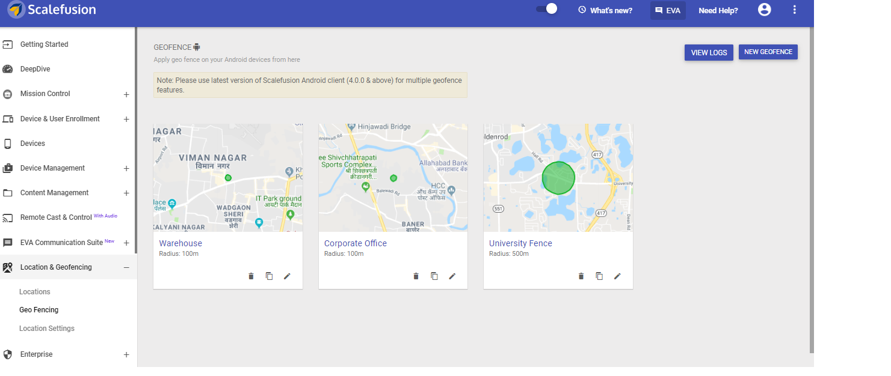Click the VIEW LOGS button
The image size is (891, 376).
click(709, 52)
